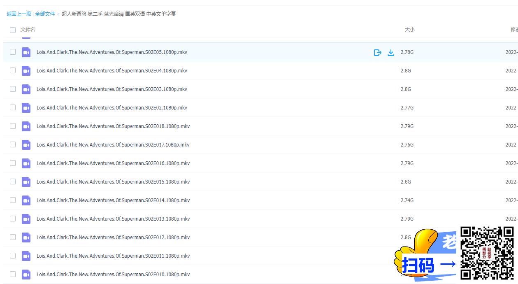Click the video file icon for S02E04
The image size is (518, 284).
pos(26,71)
